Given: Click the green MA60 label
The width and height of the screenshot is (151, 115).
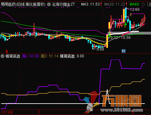Looking at the screenshot, I should coord(135,4).
